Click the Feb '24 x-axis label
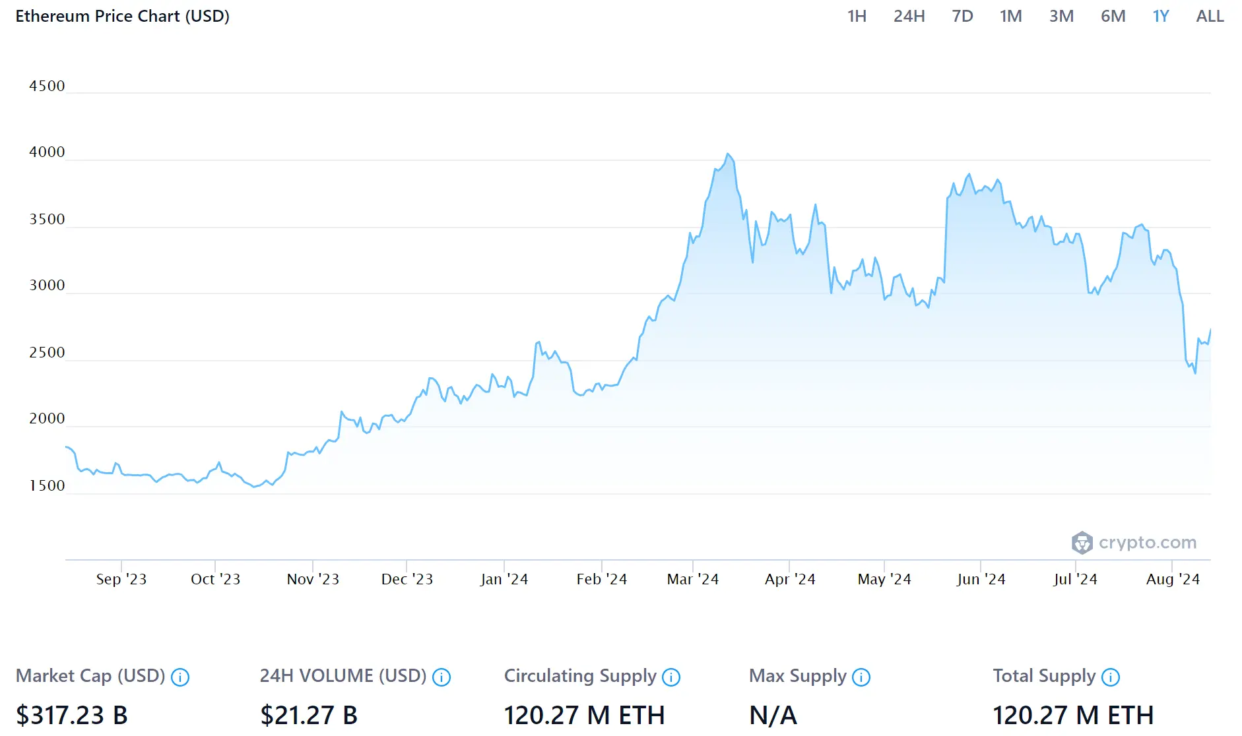This screenshot has width=1242, height=736. [x=601, y=579]
